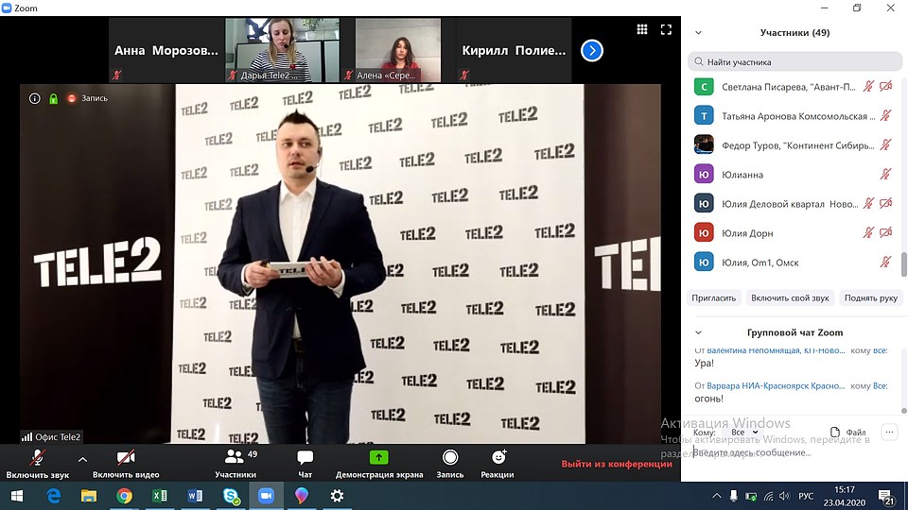Select Кирилл Полие... participant thumbnail
Image resolution: width=908 pixels, height=510 pixels.
(514, 50)
